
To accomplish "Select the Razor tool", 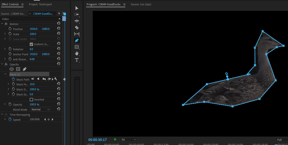I will pyautogui.click(x=77, y=28).
